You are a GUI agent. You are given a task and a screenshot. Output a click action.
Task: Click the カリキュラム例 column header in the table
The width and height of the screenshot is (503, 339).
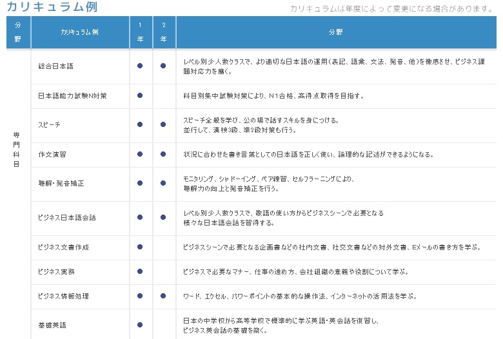80,32
